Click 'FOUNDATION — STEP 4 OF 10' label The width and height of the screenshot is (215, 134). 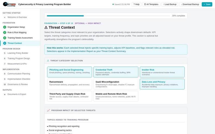tap(59, 24)
